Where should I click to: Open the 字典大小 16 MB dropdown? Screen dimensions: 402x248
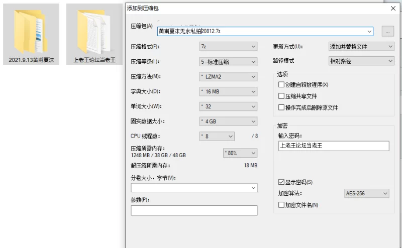click(x=228, y=91)
